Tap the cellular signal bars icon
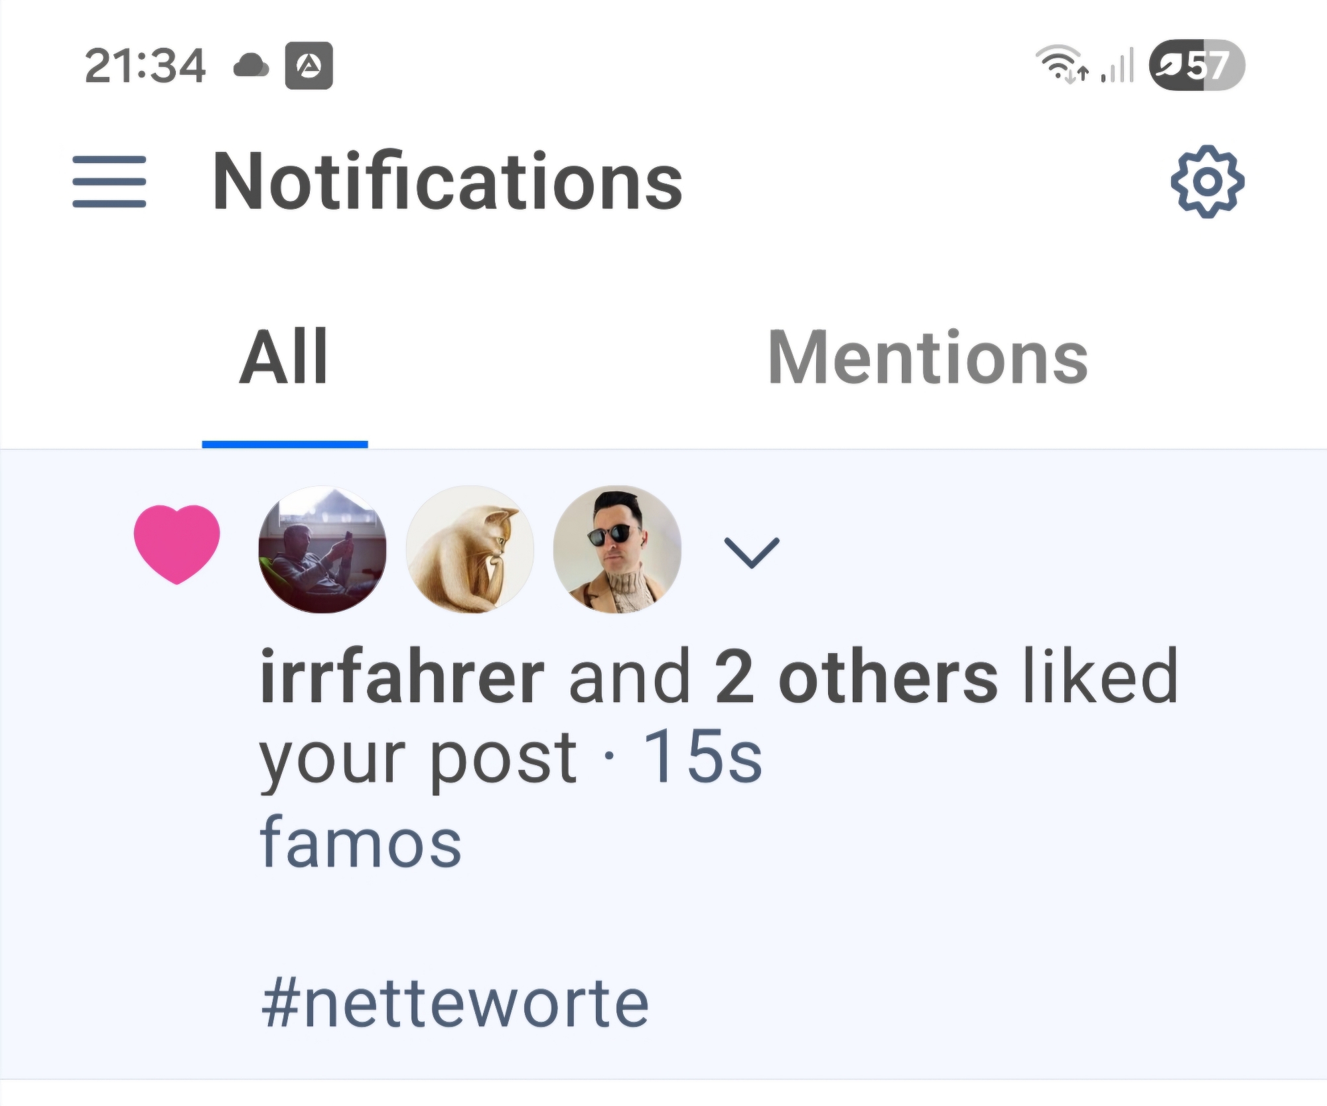 tap(1117, 66)
